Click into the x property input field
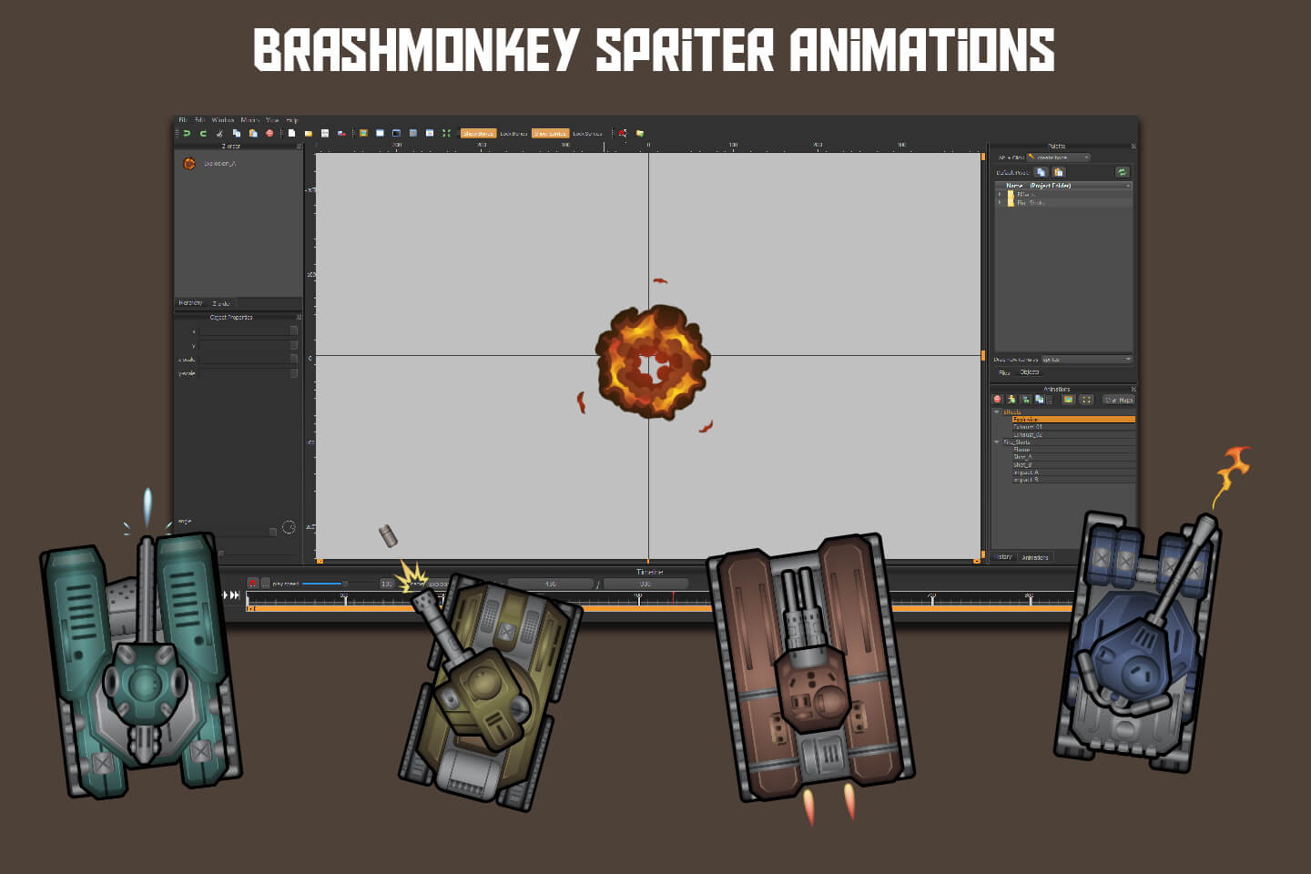 [x=243, y=330]
